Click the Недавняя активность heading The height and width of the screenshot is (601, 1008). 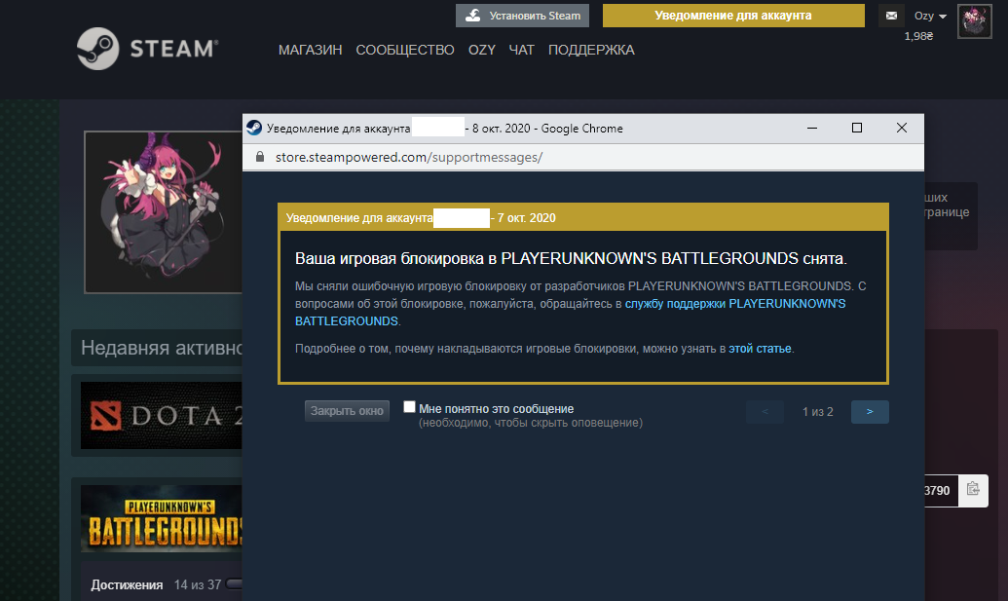point(161,348)
